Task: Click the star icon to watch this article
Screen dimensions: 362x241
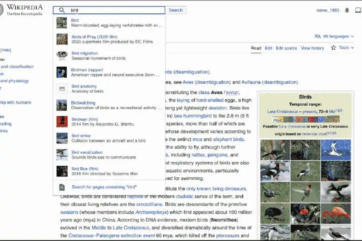Action: (333, 48)
